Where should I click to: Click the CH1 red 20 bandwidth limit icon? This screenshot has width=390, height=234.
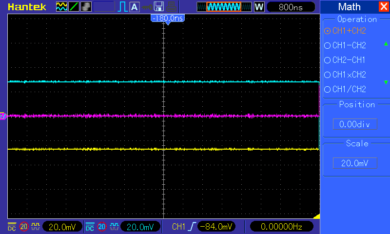pyautogui.click(x=24, y=227)
